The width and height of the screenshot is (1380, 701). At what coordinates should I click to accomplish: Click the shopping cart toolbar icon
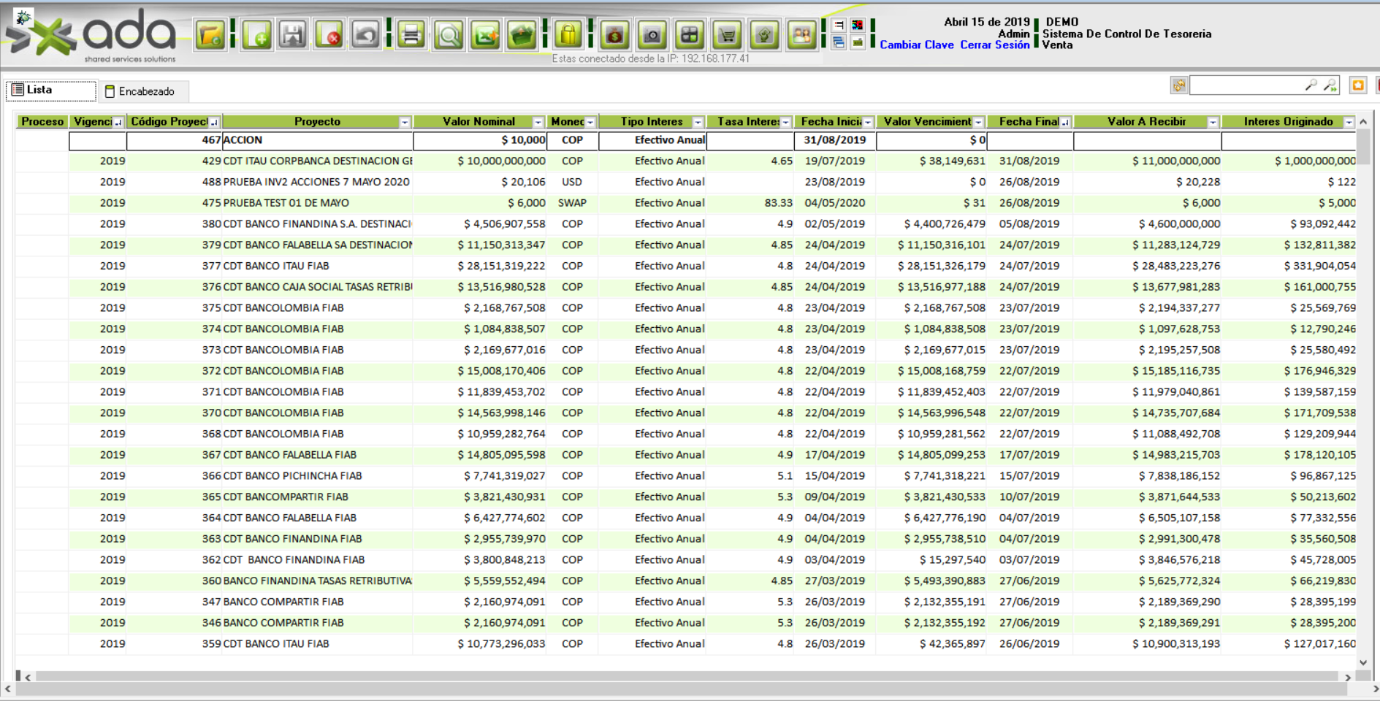coord(728,35)
